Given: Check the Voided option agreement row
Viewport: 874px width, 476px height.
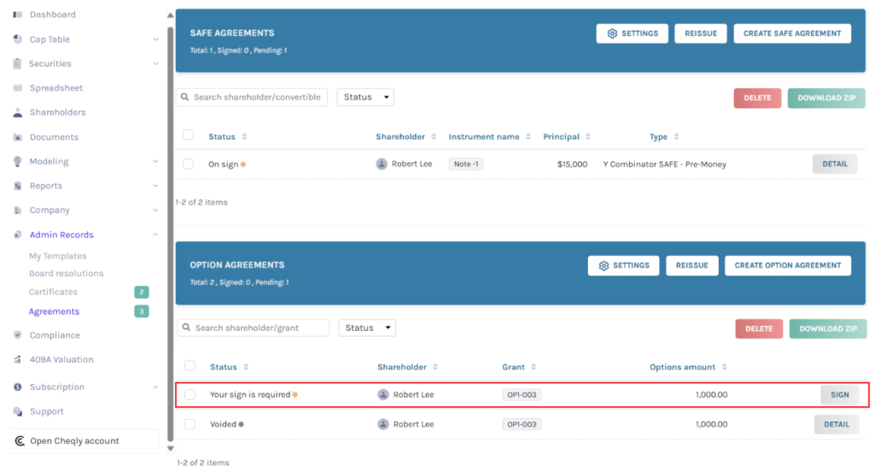Looking at the screenshot, I should pyautogui.click(x=190, y=424).
